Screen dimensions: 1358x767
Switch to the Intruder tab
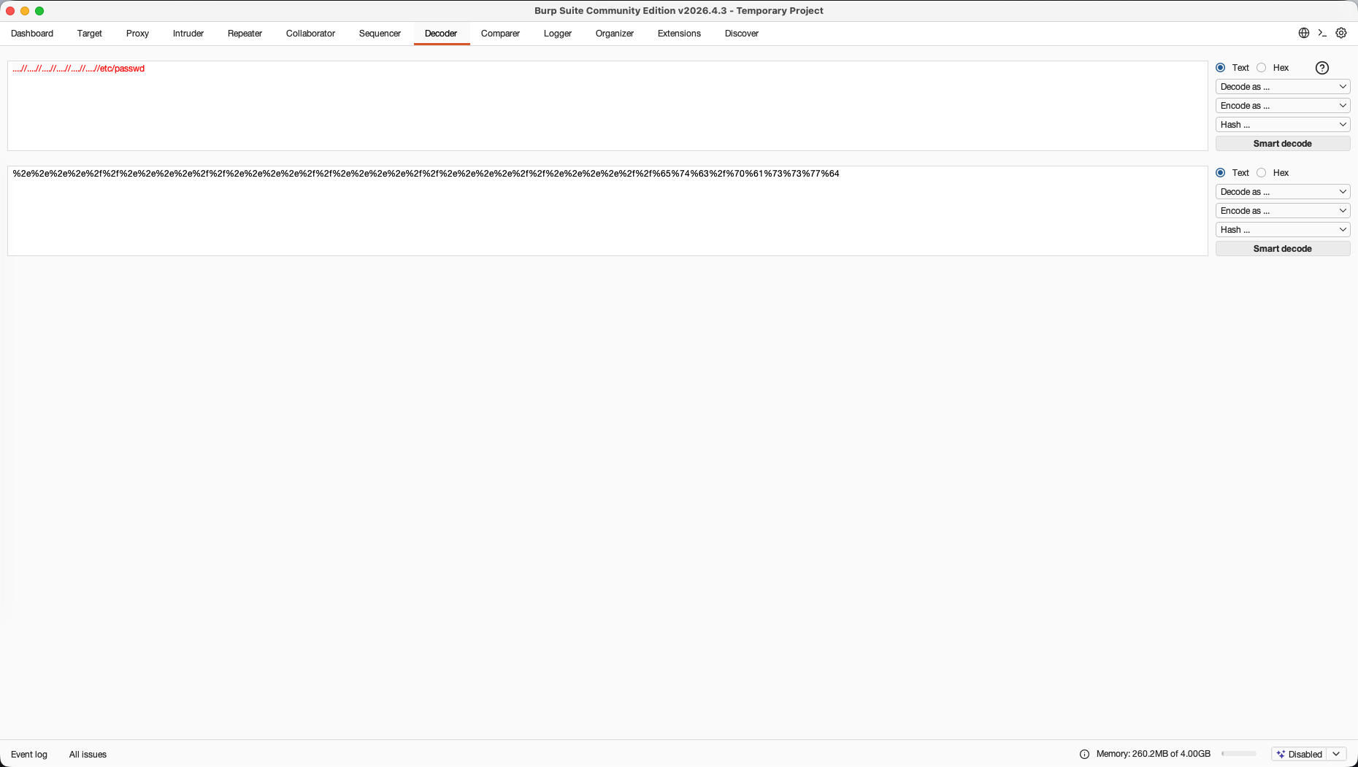[188, 34]
